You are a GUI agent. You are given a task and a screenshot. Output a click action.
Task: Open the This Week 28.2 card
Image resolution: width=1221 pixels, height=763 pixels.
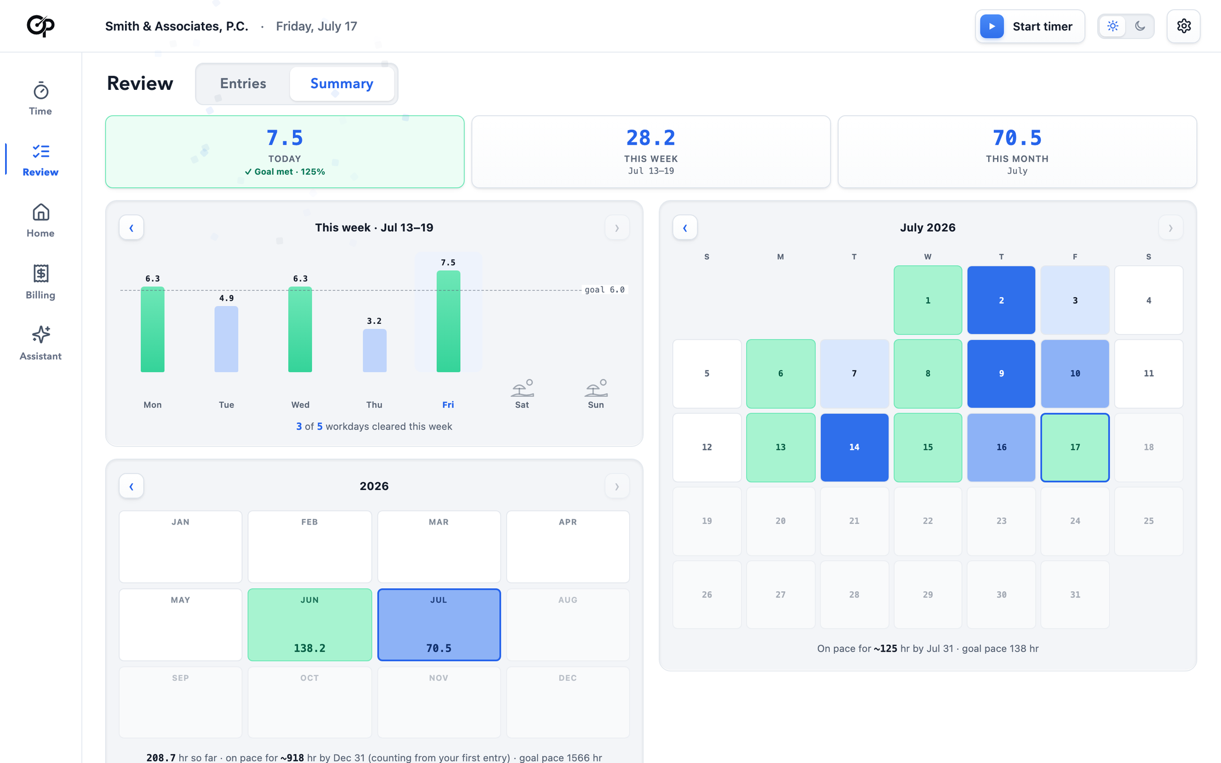point(651,152)
